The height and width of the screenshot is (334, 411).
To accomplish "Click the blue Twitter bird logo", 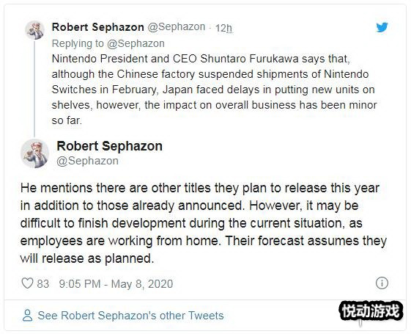I will [382, 27].
